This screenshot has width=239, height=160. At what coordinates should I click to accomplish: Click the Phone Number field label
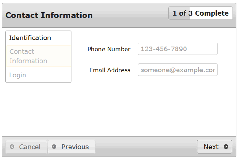point(109,49)
